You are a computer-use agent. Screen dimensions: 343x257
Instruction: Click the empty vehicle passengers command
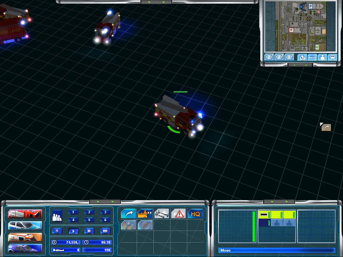click(x=145, y=213)
